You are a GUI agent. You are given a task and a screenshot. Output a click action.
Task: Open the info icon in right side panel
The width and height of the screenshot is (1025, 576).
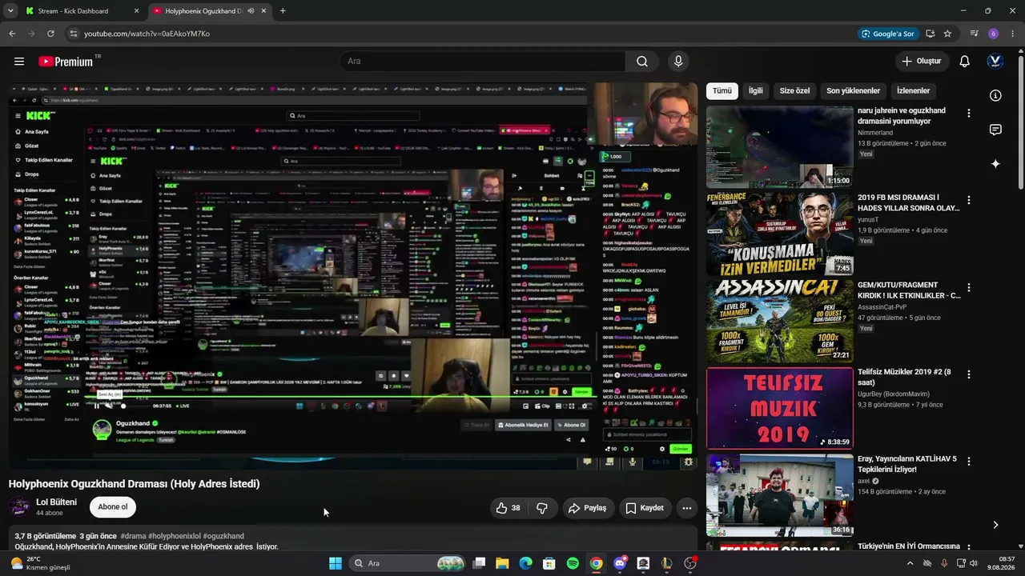pos(995,95)
